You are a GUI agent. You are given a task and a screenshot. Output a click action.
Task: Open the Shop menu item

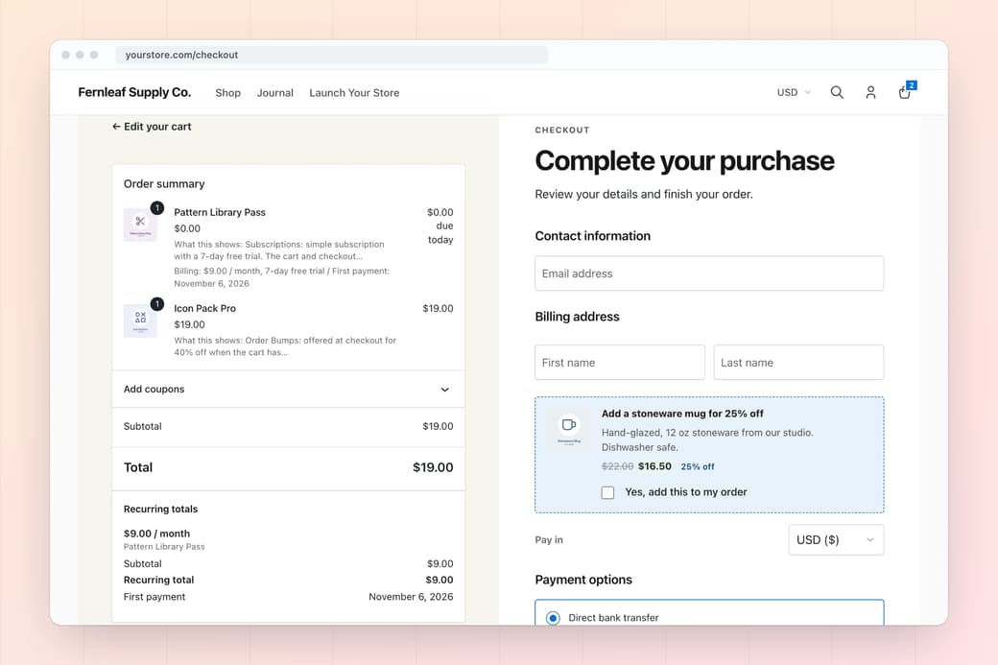(227, 93)
